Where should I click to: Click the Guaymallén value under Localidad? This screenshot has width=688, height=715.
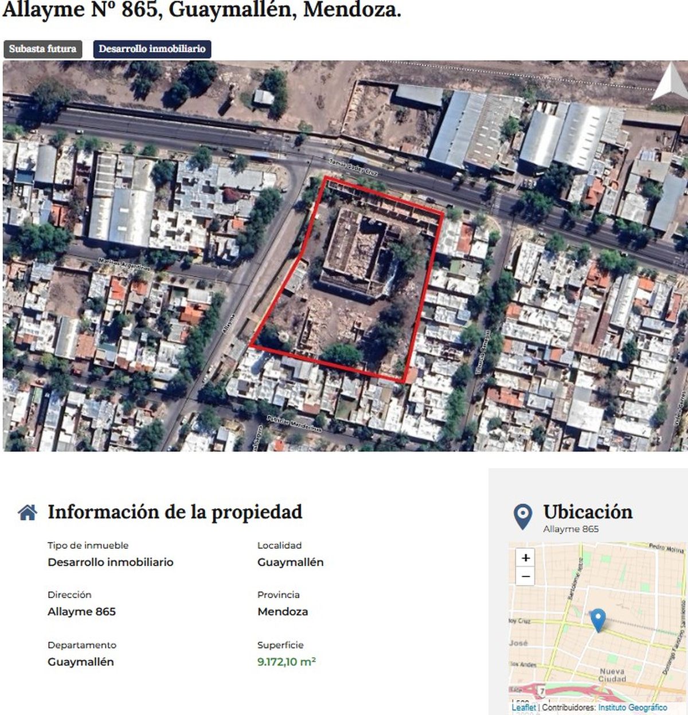click(290, 562)
